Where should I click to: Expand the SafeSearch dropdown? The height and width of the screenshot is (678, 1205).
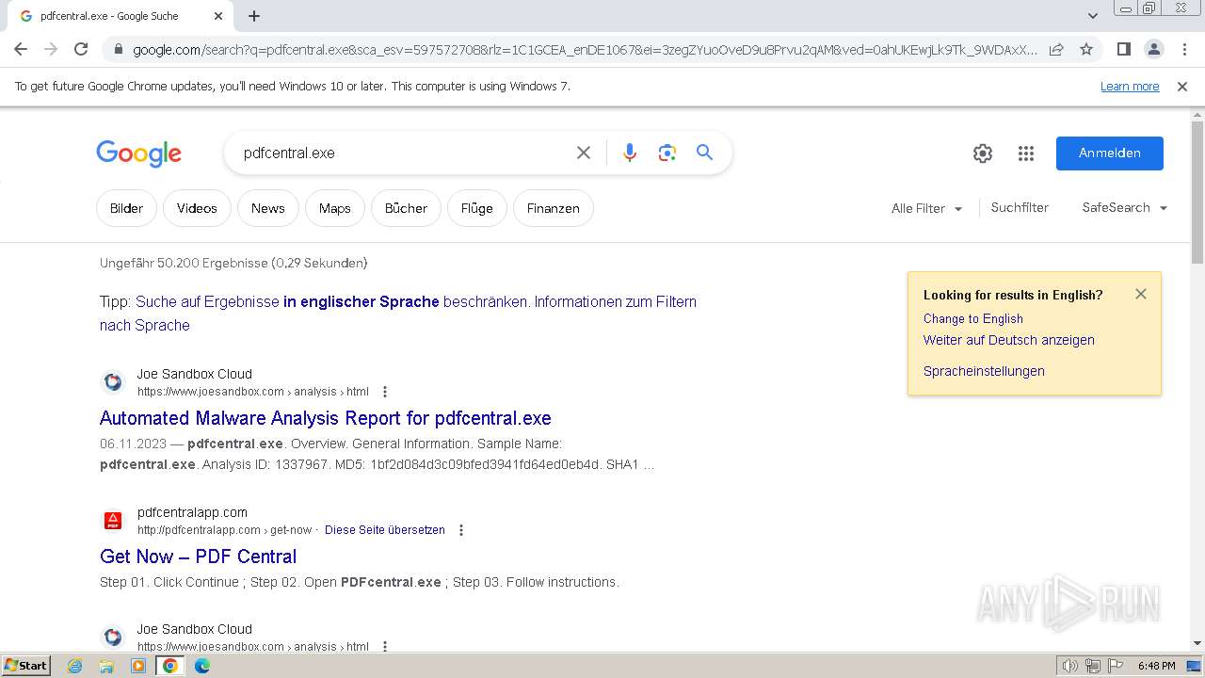tap(1125, 207)
